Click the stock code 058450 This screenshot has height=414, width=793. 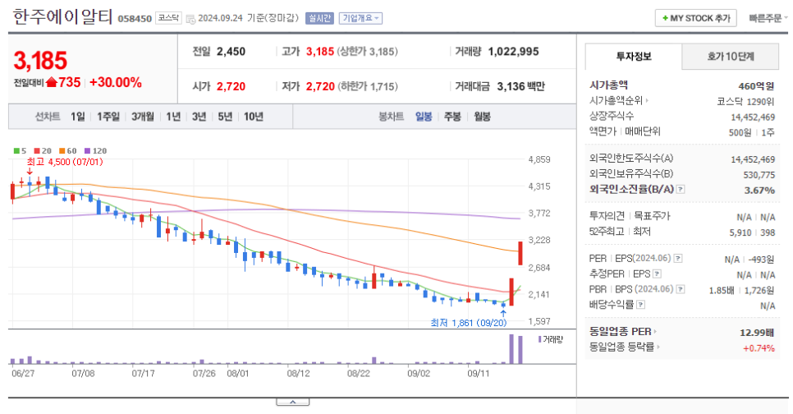coord(135,19)
